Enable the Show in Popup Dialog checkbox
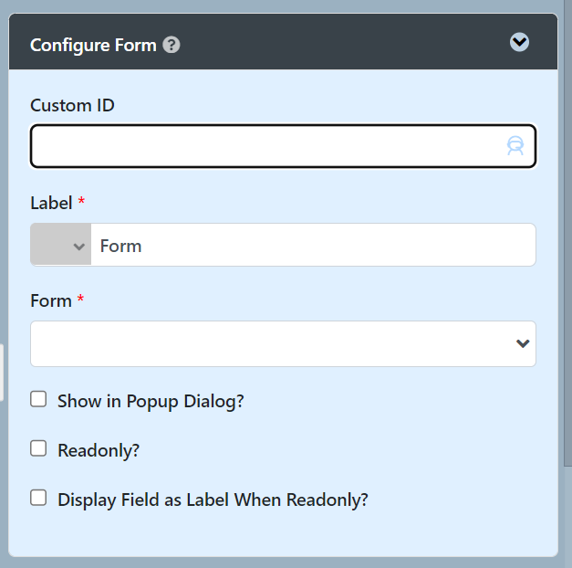Viewport: 572px width, 568px height. point(38,399)
